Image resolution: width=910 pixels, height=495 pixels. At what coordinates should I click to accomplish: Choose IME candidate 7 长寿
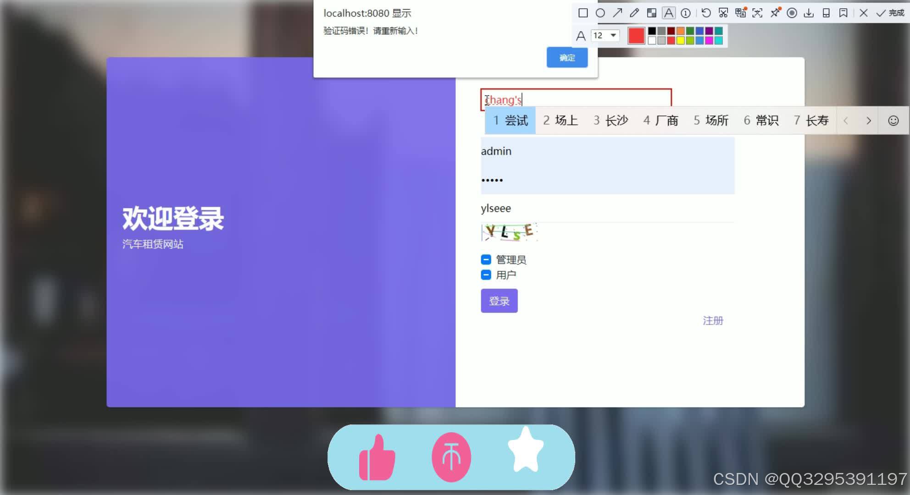[x=811, y=121]
